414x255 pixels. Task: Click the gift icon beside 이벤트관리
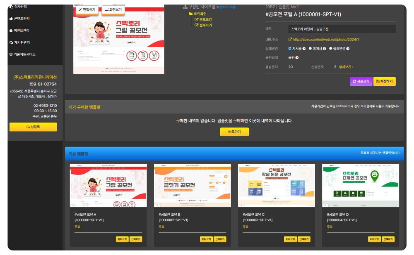[x=11, y=31]
